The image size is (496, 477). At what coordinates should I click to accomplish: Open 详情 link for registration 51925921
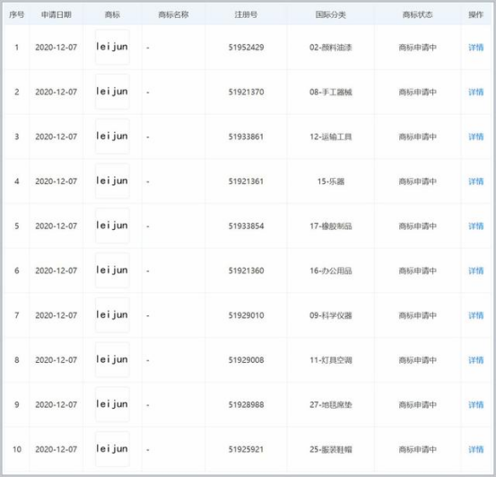point(475,449)
